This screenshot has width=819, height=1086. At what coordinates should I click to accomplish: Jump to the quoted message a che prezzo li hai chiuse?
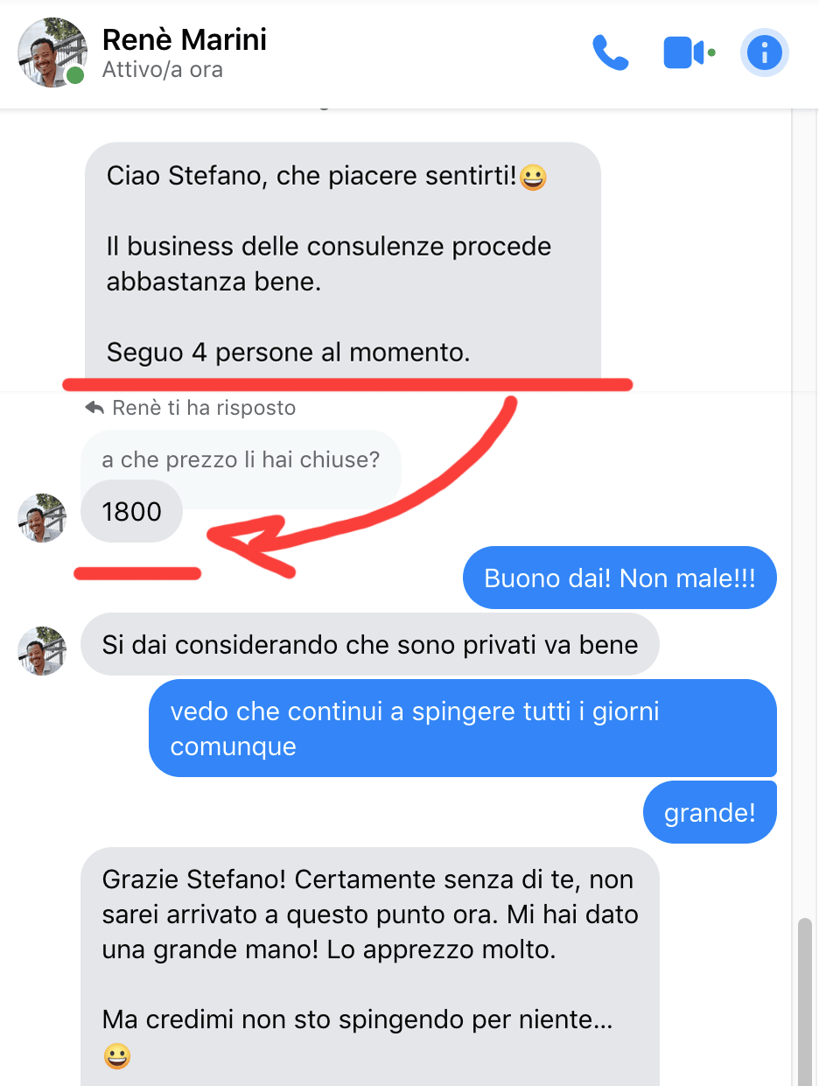pyautogui.click(x=241, y=459)
